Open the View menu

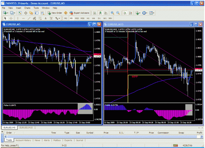point(10,8)
